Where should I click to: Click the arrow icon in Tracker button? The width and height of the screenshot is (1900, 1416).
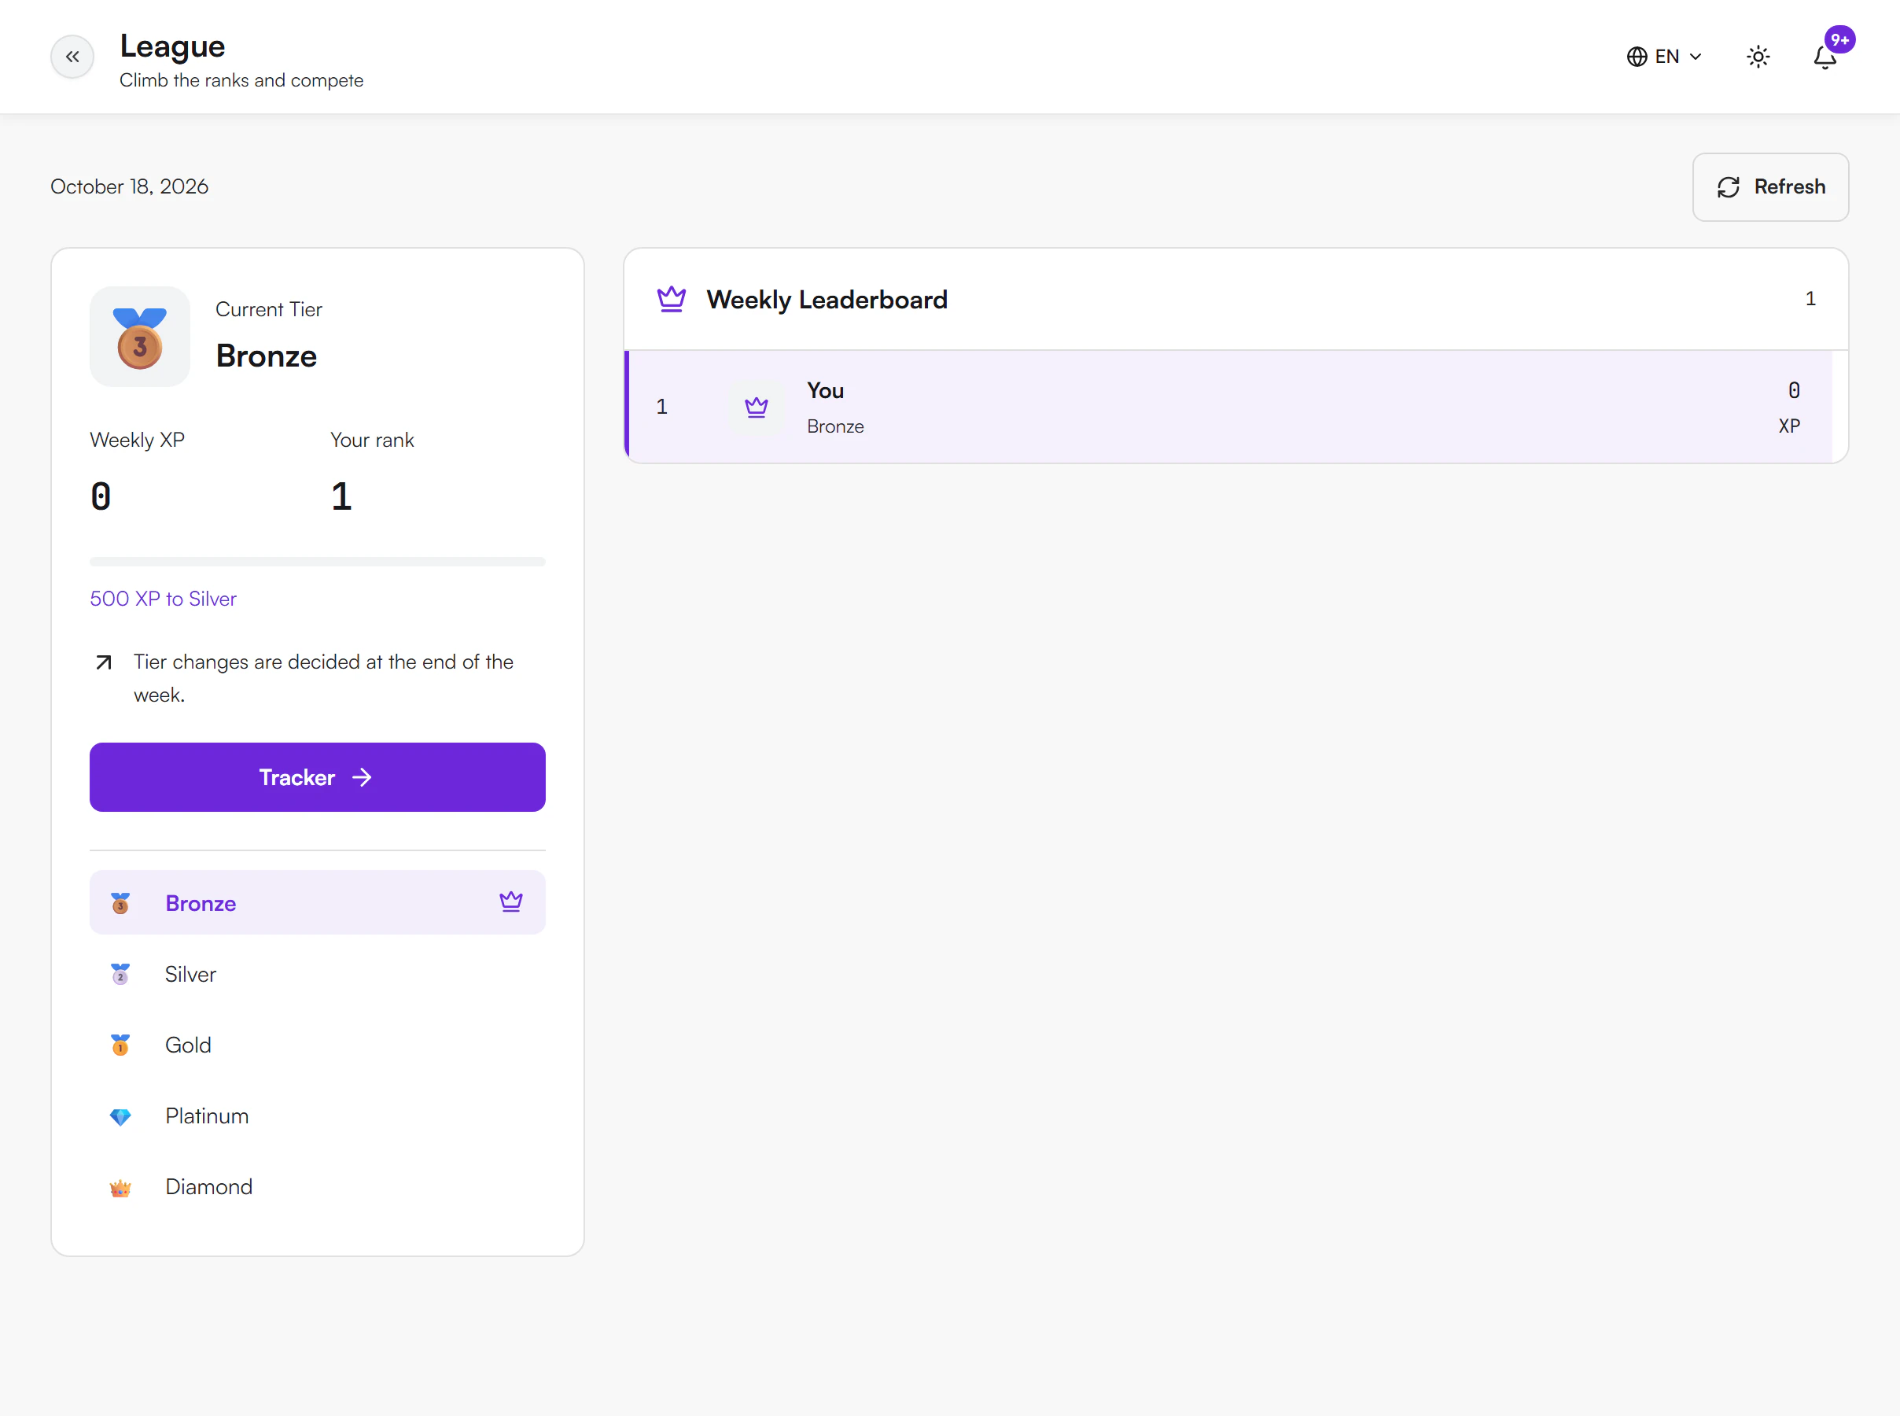363,777
